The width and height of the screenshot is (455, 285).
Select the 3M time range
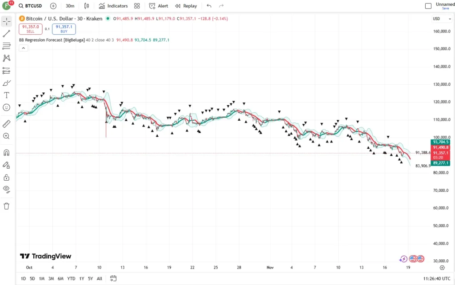[x=51, y=279]
